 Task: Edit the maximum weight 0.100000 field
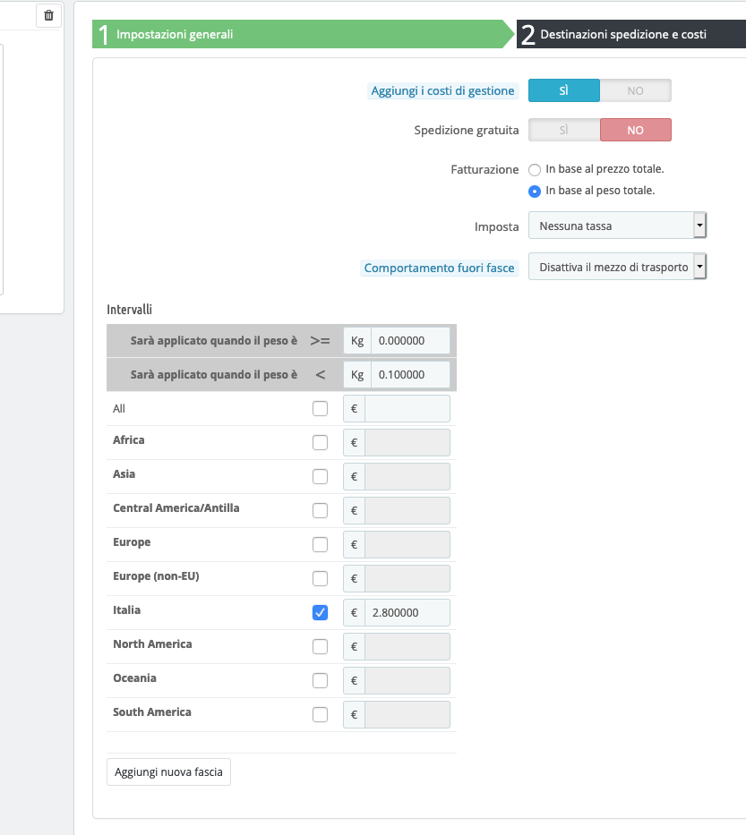click(410, 375)
